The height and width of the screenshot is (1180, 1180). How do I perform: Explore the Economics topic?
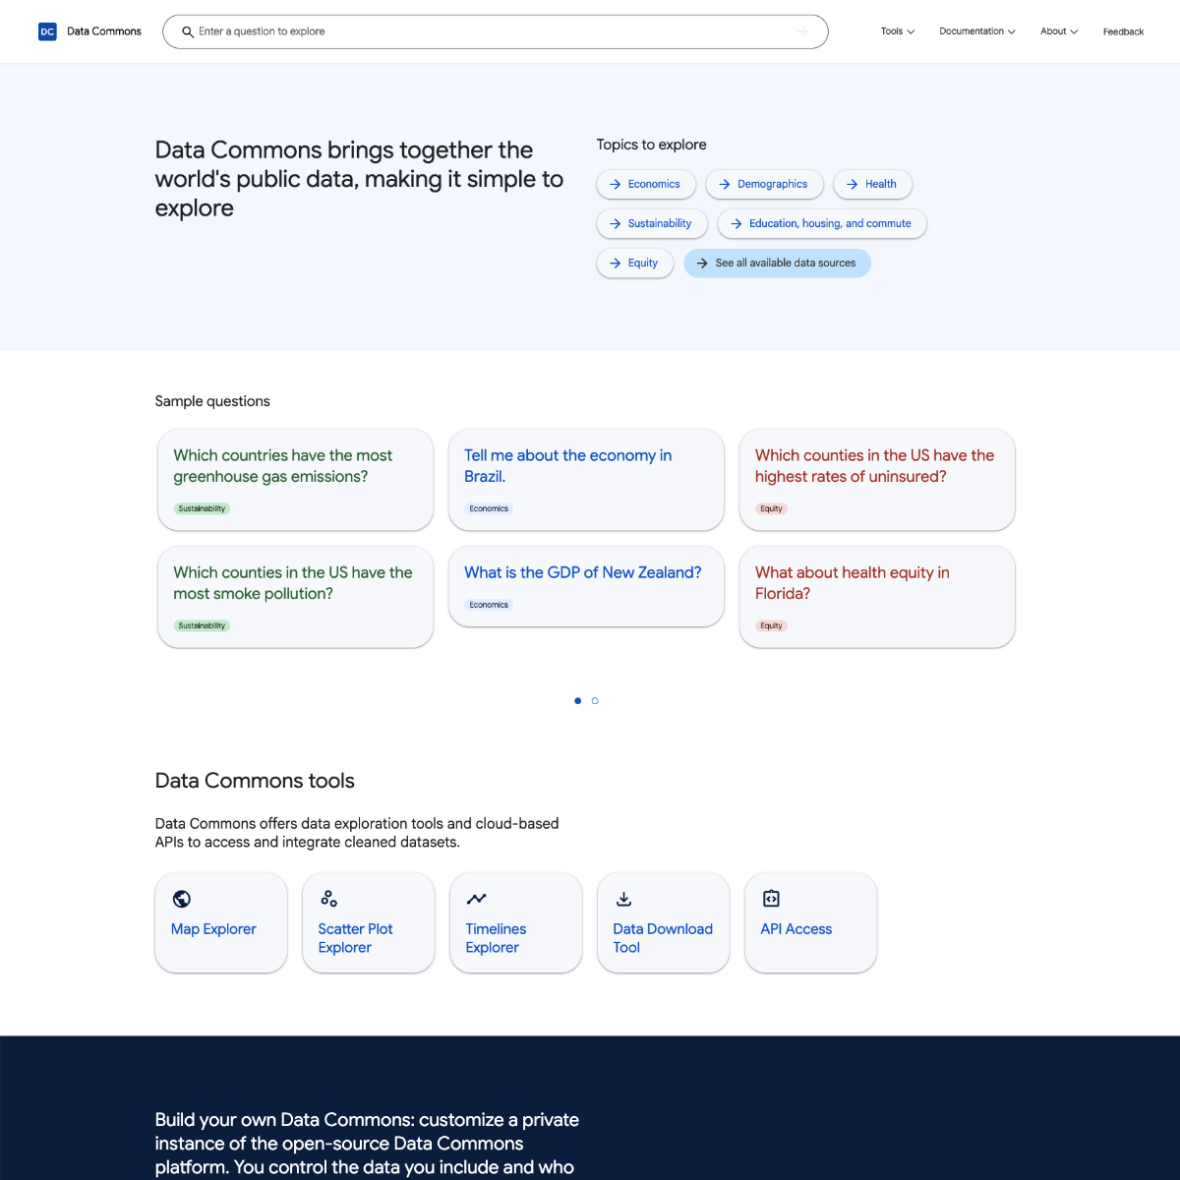pos(646,184)
